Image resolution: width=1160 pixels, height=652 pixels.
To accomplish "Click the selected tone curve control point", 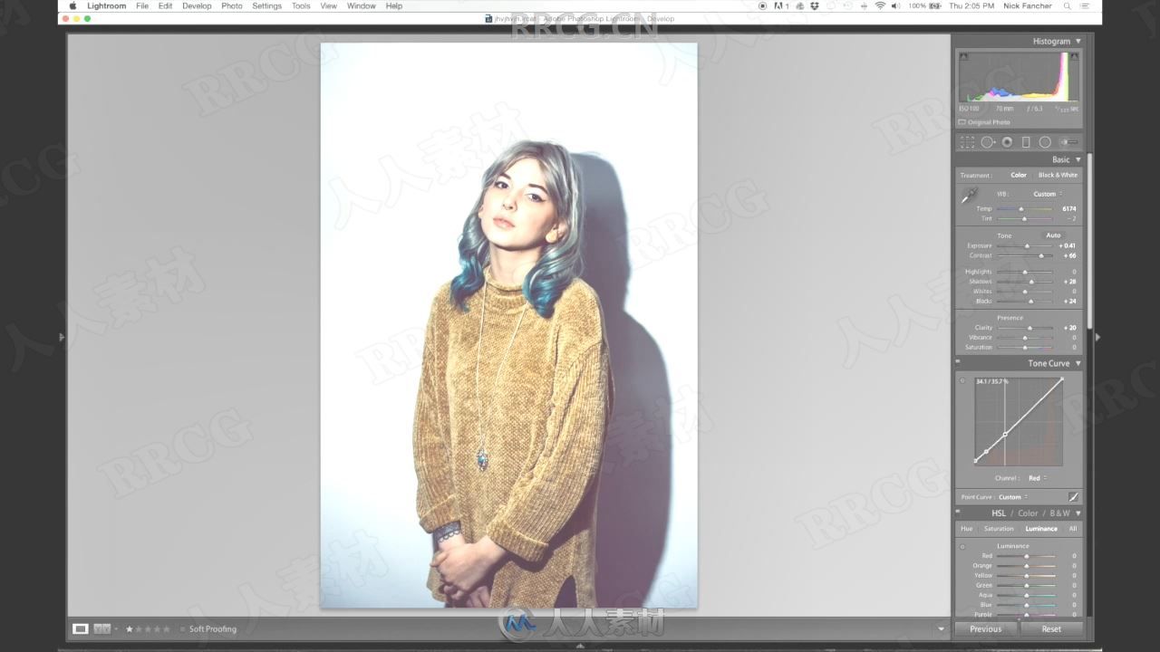I will (1005, 435).
